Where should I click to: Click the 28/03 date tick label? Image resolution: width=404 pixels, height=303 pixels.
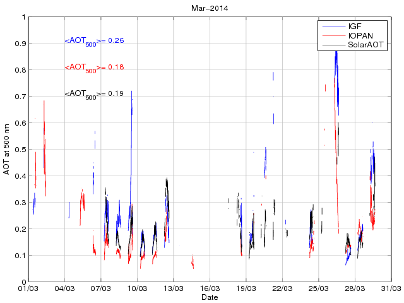pos(355,288)
